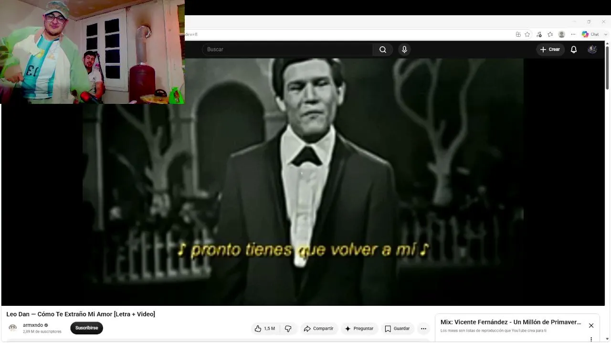Minimize the browser window
The width and height of the screenshot is (611, 343).
point(574,21)
